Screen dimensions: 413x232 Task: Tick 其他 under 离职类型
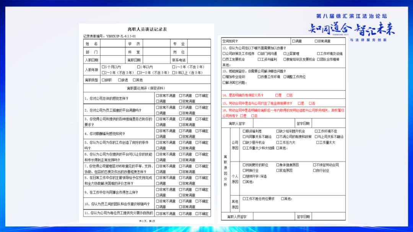click(134, 80)
